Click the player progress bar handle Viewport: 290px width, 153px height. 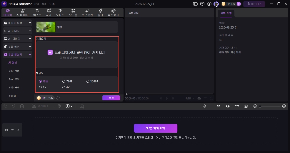click(x=127, y=94)
